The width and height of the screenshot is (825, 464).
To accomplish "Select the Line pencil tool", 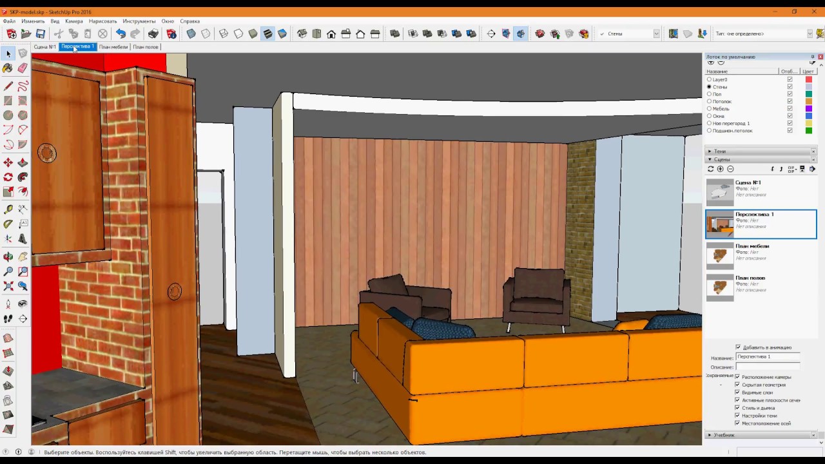I will [8, 86].
